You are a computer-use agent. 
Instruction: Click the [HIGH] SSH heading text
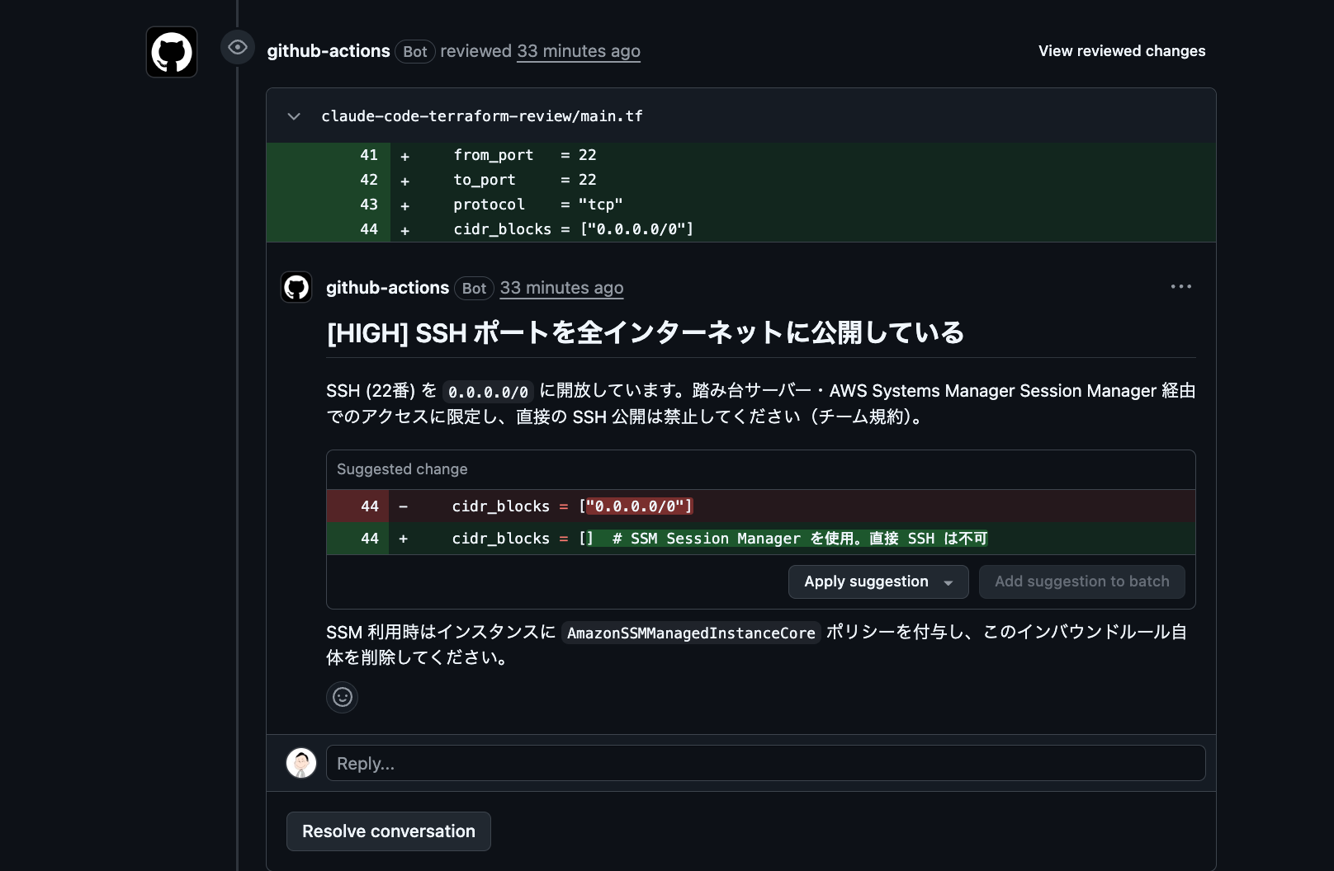(x=646, y=333)
